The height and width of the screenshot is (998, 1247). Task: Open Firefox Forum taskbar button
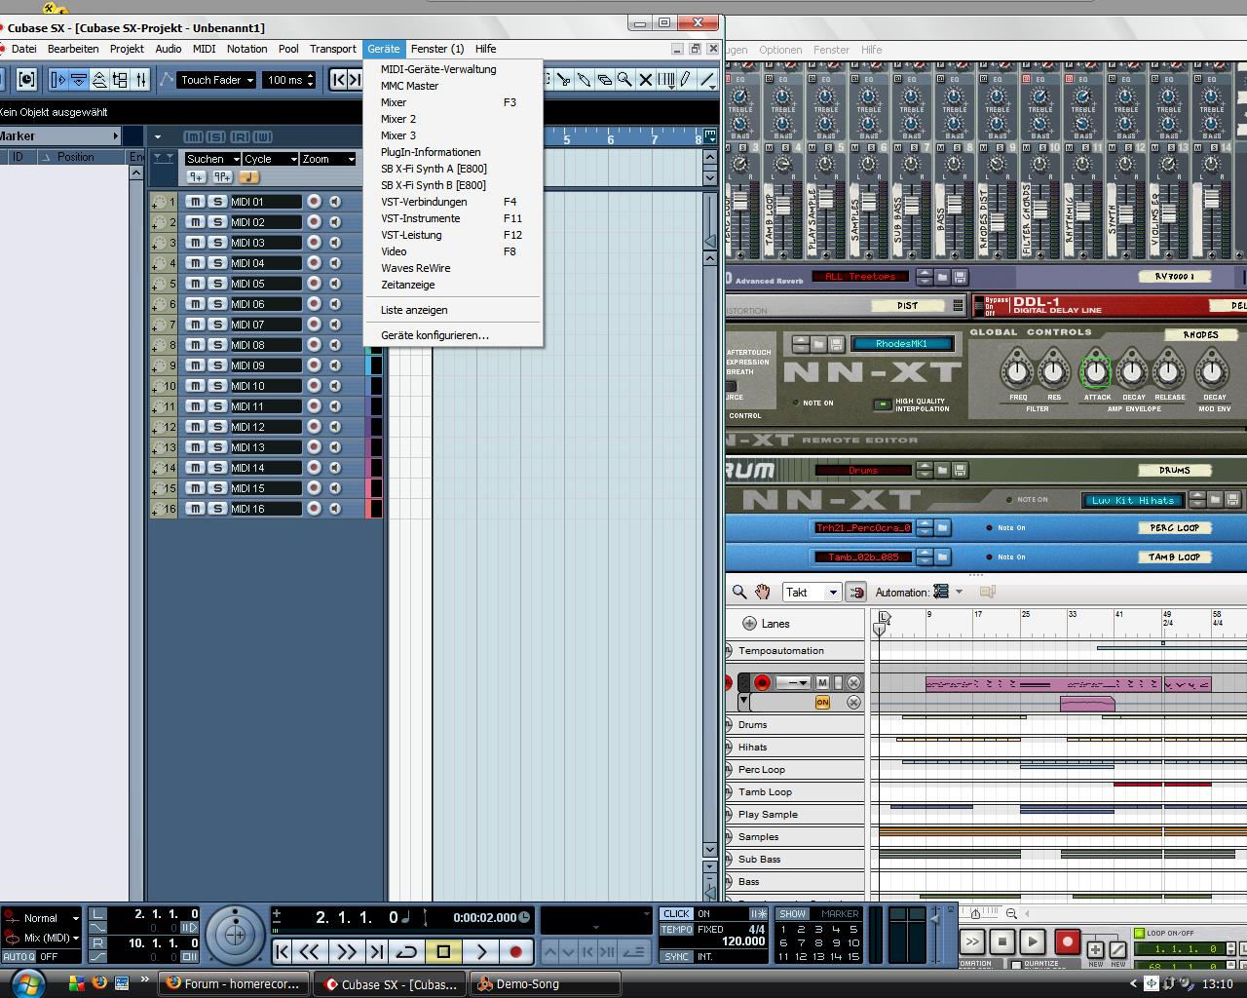tap(234, 984)
